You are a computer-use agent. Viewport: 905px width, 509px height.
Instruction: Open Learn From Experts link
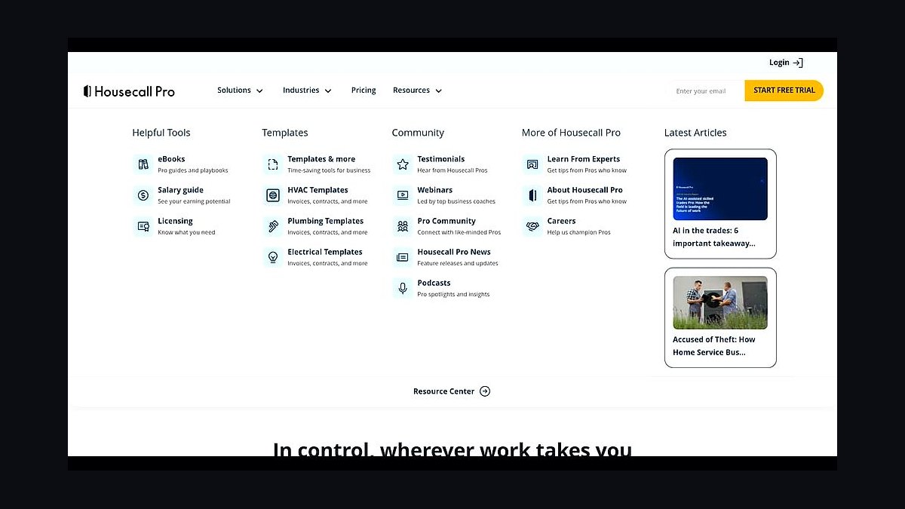584,159
